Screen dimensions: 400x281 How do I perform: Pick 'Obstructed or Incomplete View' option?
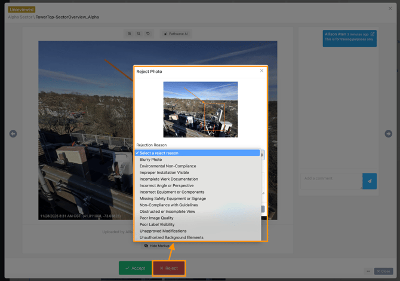point(167,212)
